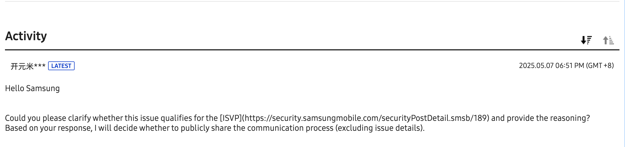This screenshot has width=625, height=147.
Task: Sort activity in ascending order
Action: tap(608, 40)
